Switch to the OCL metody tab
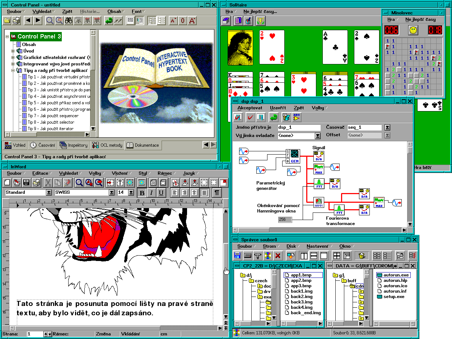452x339 pixels. [107, 145]
